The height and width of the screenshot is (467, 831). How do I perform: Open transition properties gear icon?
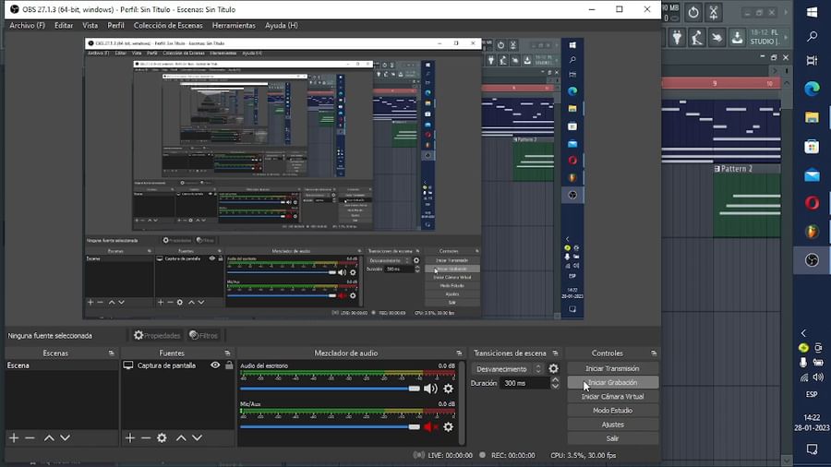point(553,369)
